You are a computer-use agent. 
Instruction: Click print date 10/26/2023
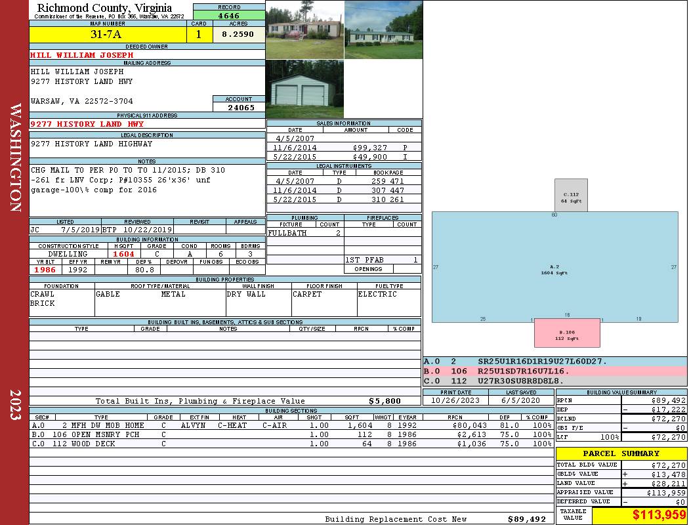[x=455, y=400]
